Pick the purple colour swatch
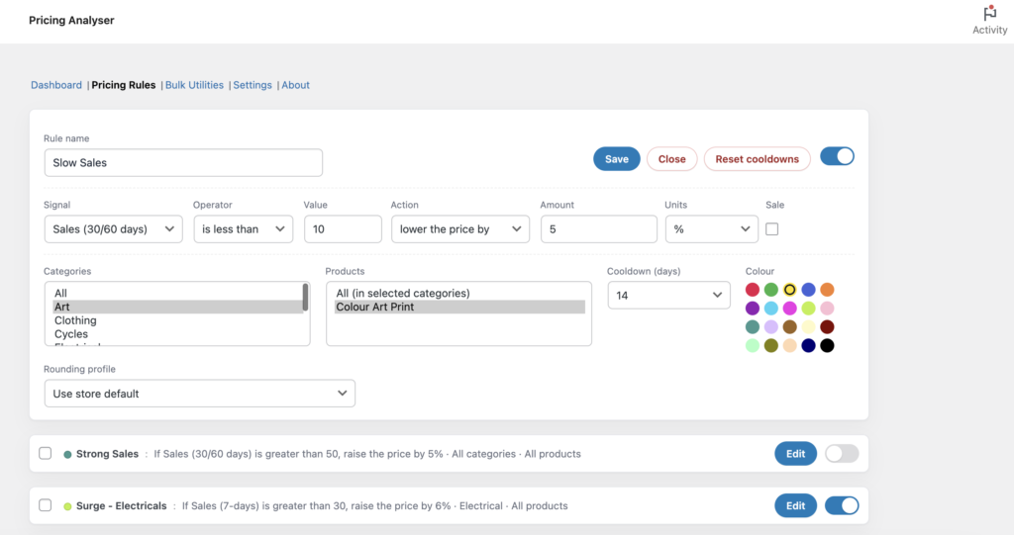This screenshot has height=535, width=1014. click(753, 309)
